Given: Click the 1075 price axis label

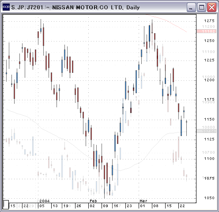Looking at the screenshot, I should coord(209,178).
